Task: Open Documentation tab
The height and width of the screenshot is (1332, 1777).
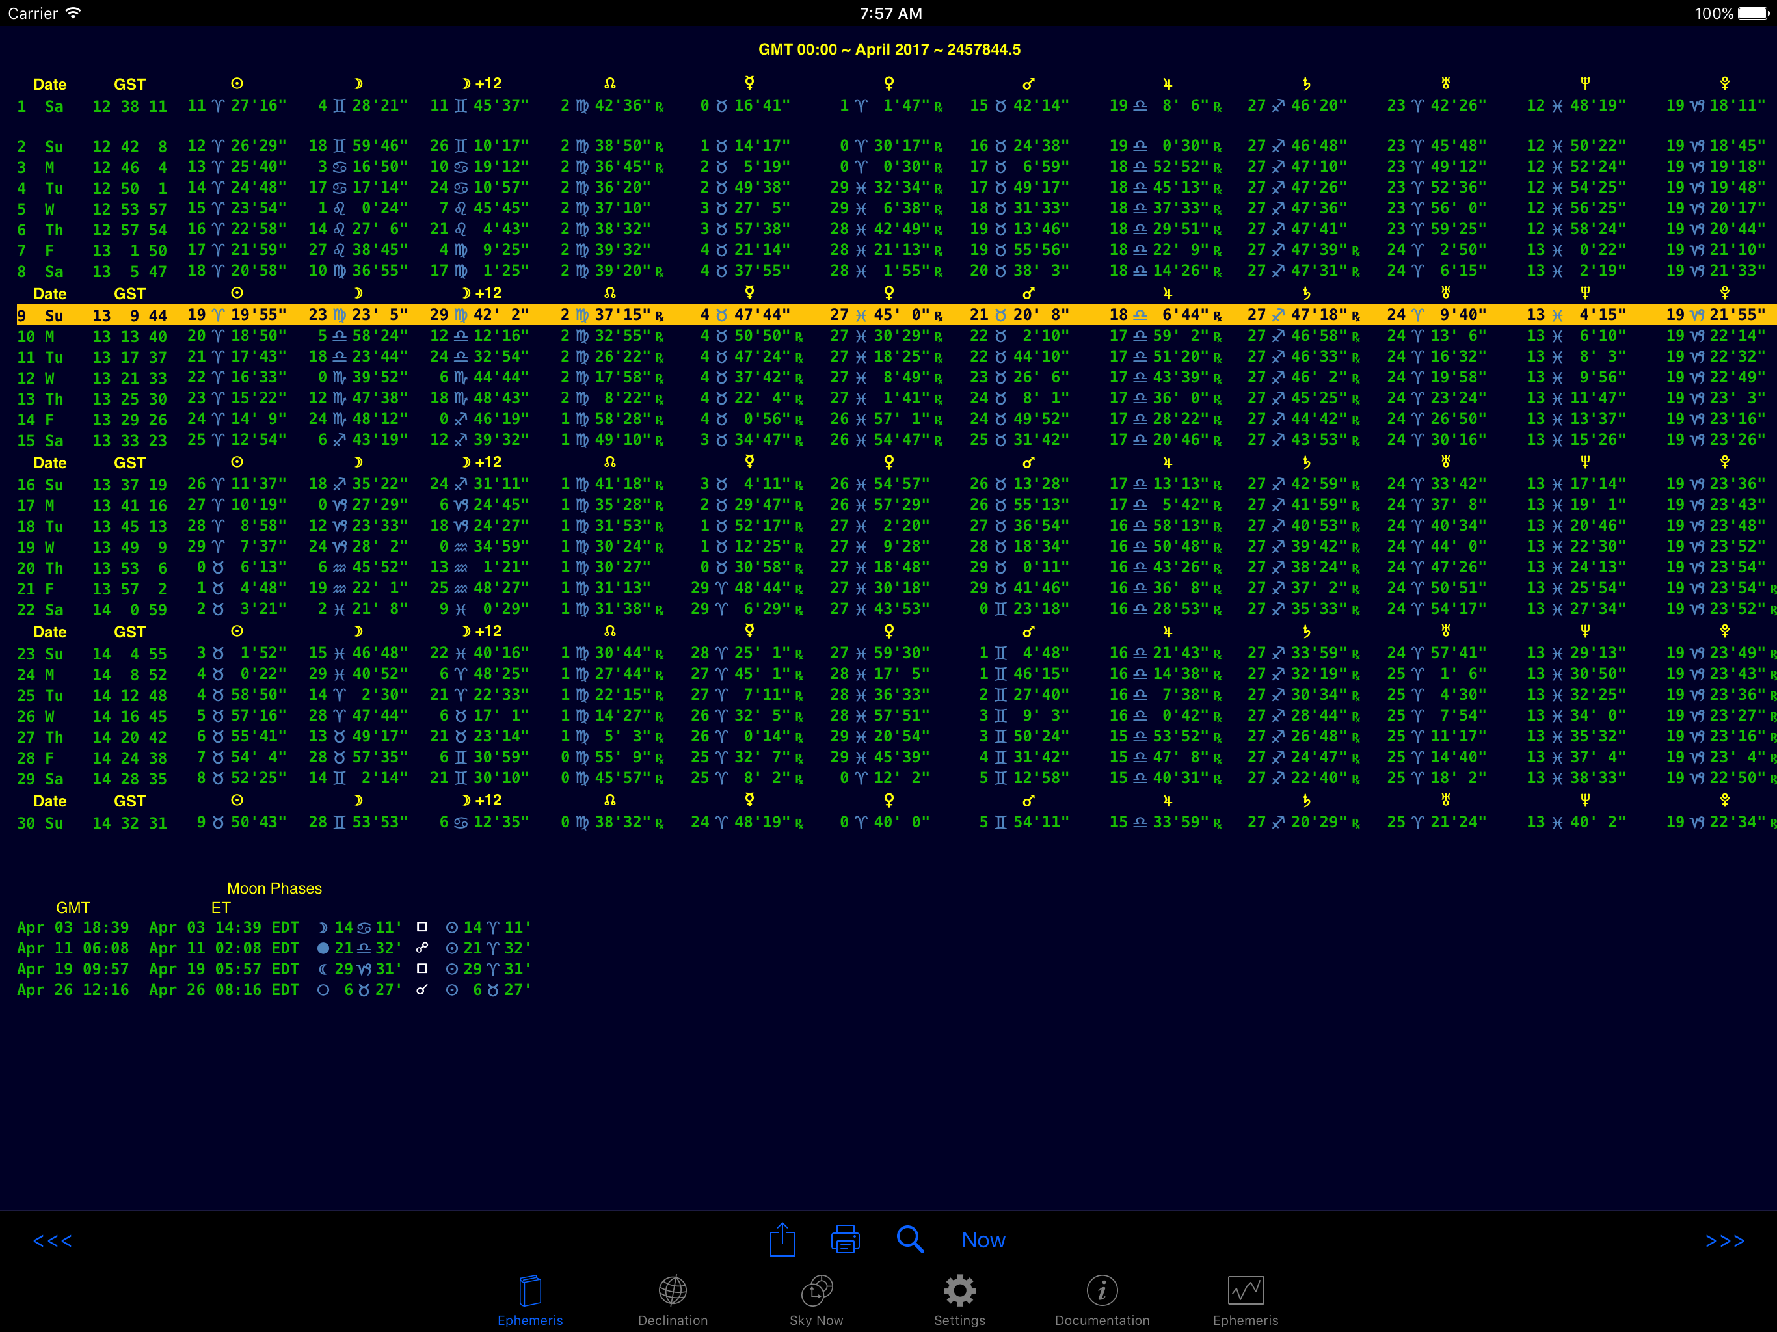Action: pos(1102,1301)
